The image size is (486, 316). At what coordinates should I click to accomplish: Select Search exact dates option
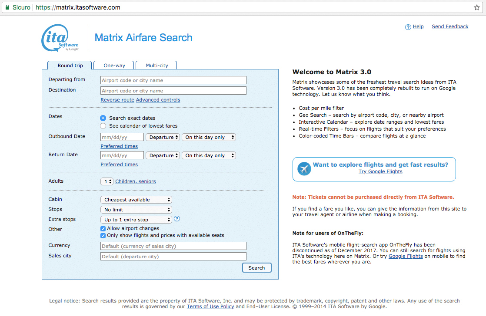(x=103, y=118)
